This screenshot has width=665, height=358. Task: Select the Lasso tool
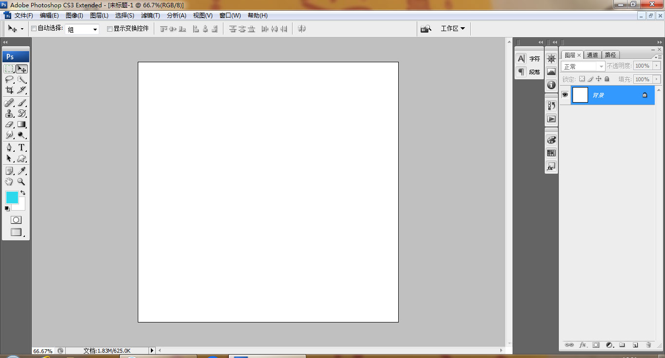coord(9,80)
